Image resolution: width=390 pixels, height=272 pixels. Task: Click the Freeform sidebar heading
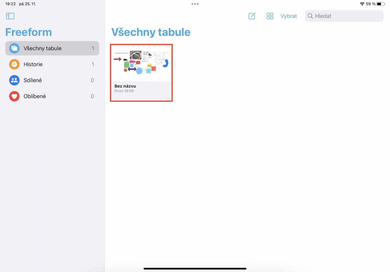coord(29,32)
